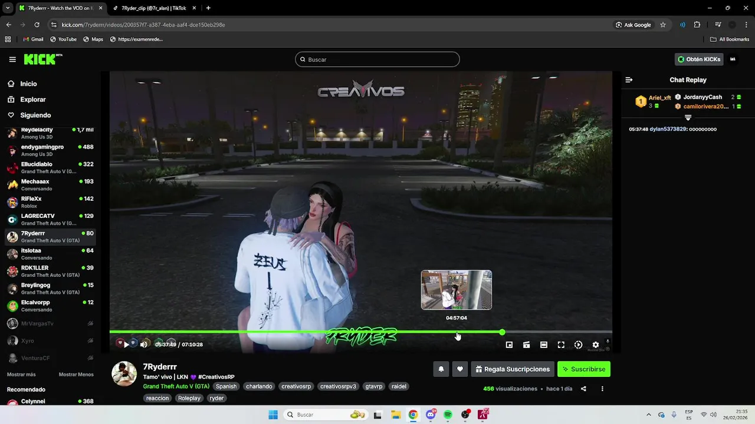Open Elcalvorpp channel in sidebar
The image size is (755, 424).
51,306
